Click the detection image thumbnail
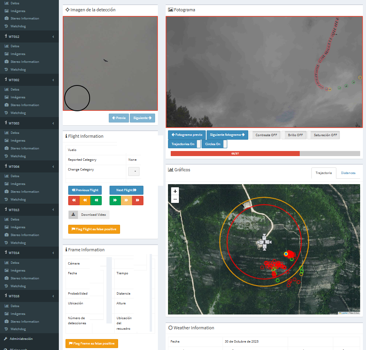 coord(110,64)
